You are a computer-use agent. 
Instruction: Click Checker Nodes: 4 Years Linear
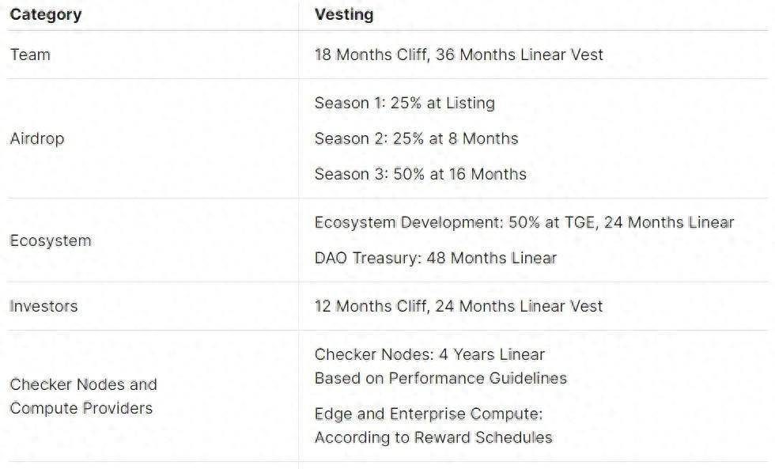pos(429,354)
